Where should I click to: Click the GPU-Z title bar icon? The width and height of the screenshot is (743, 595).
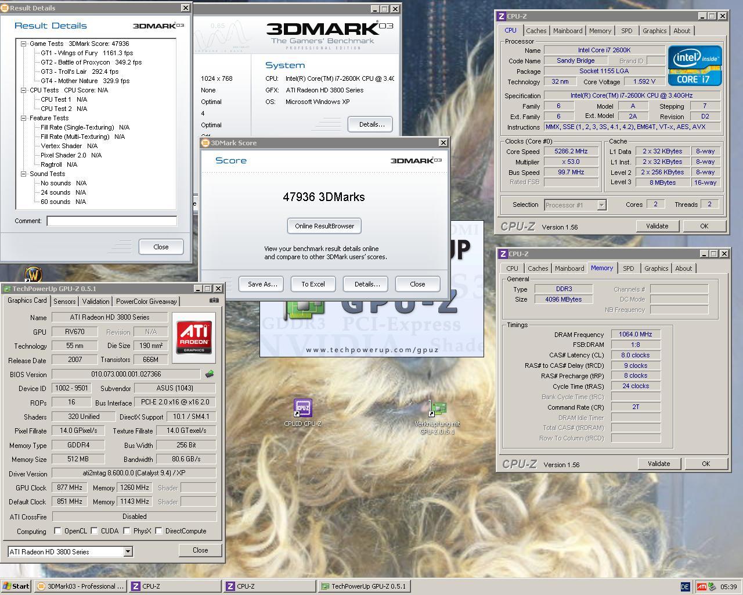click(x=7, y=288)
